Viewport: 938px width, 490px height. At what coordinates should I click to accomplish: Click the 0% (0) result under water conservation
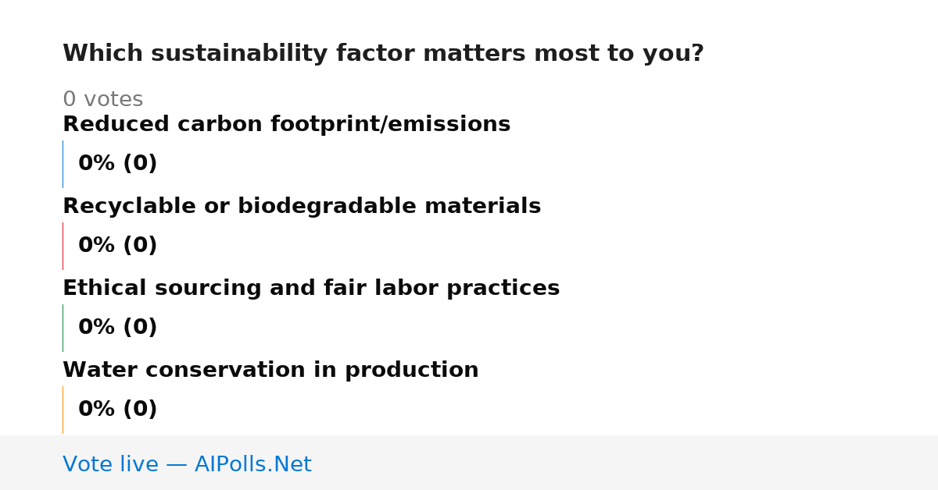pyautogui.click(x=117, y=410)
